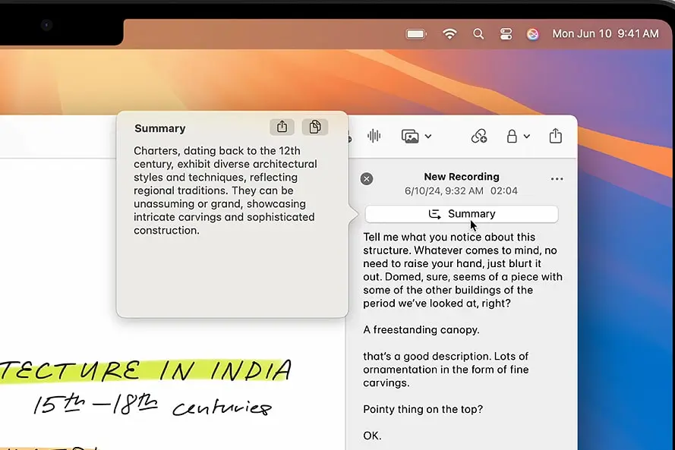This screenshot has width=675, height=450.
Task: Select the audio waveform recording tool
Action: [374, 136]
